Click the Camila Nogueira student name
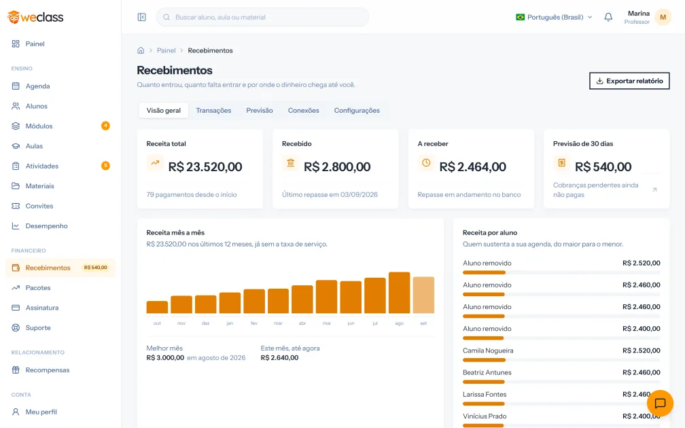Image resolution: width=685 pixels, height=428 pixels. point(488,351)
